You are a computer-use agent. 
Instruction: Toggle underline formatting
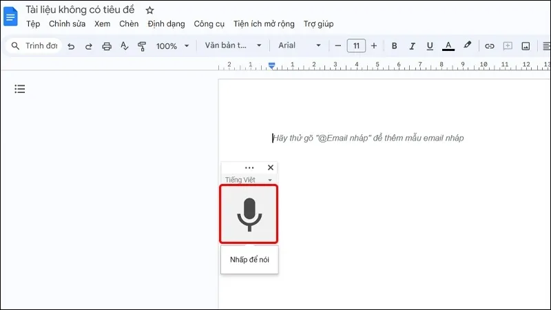430,46
